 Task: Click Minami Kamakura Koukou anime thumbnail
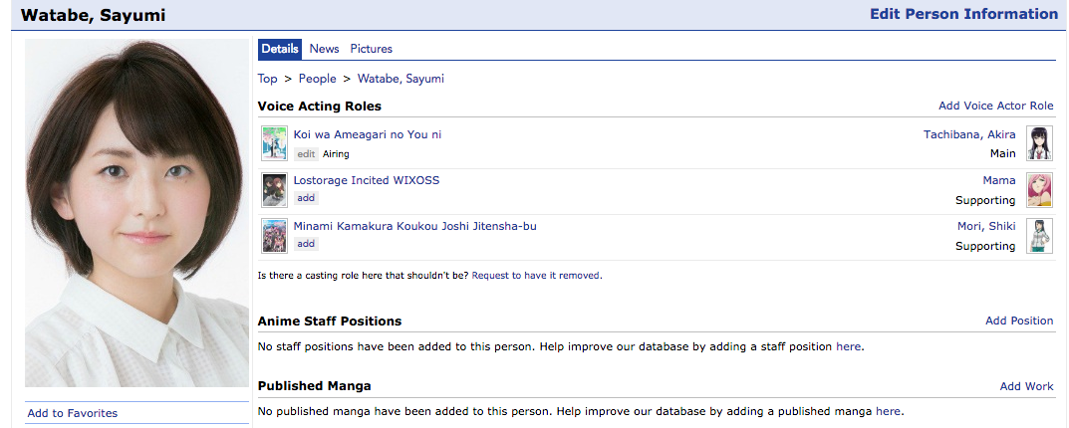[274, 235]
